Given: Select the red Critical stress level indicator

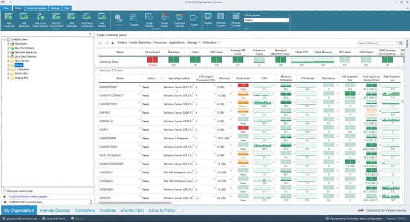Looking at the screenshot, I should (153, 60).
